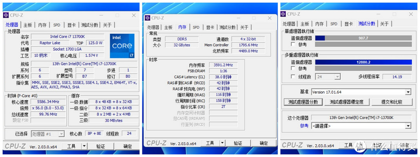
Task: Close the memory CPU-Z window
Action: tap(270, 18)
